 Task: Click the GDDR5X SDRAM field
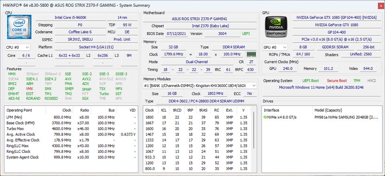click(335, 47)
